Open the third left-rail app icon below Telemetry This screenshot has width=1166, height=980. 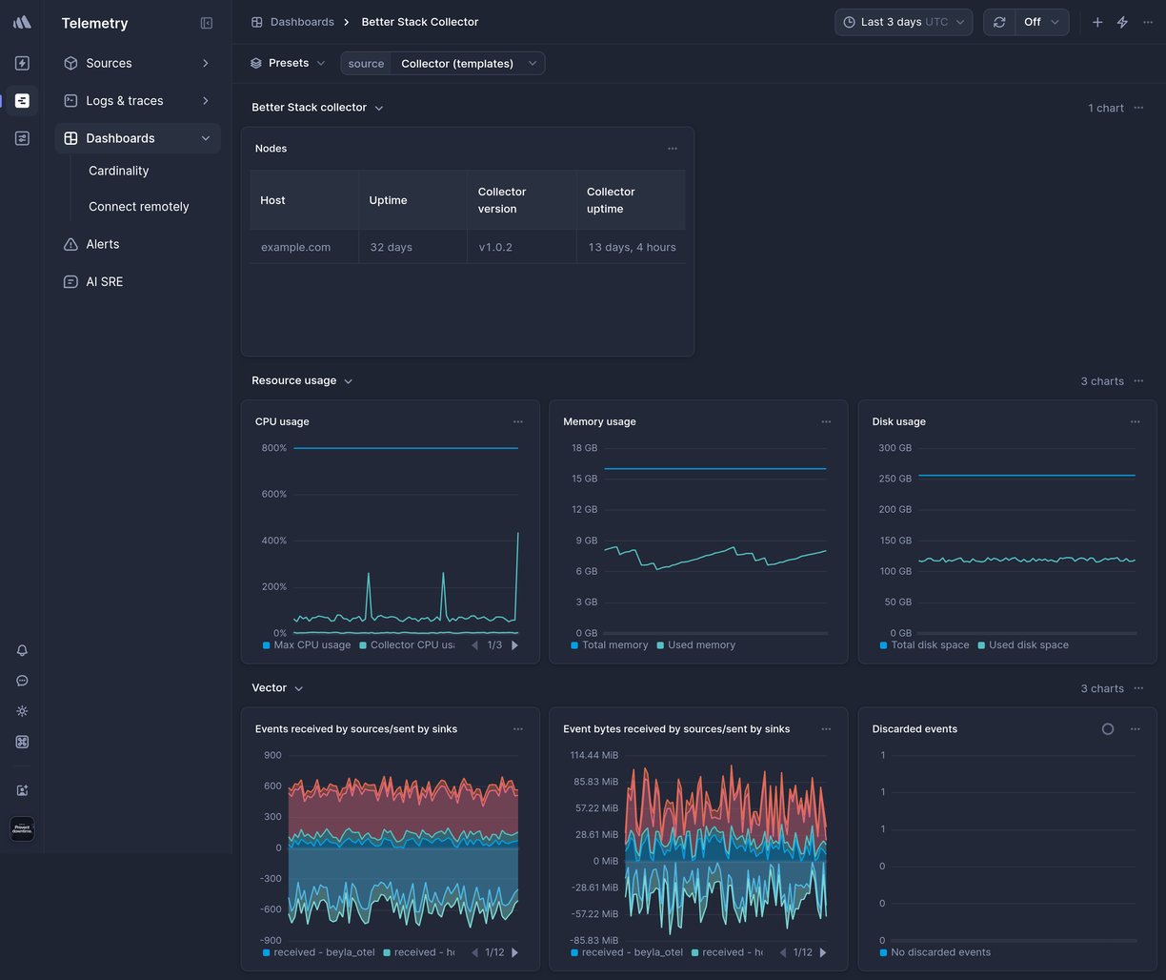pyautogui.click(x=22, y=138)
